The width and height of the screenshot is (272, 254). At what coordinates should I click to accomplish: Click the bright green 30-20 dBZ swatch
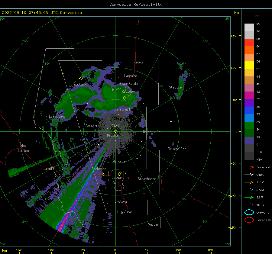pyautogui.click(x=249, y=126)
